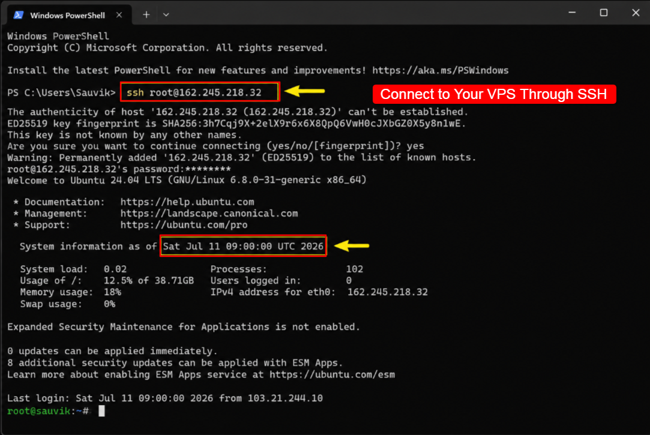Click the eth0 IPv4 address 162.245.218.32
Screen dimensions: 650x435
tap(388, 292)
